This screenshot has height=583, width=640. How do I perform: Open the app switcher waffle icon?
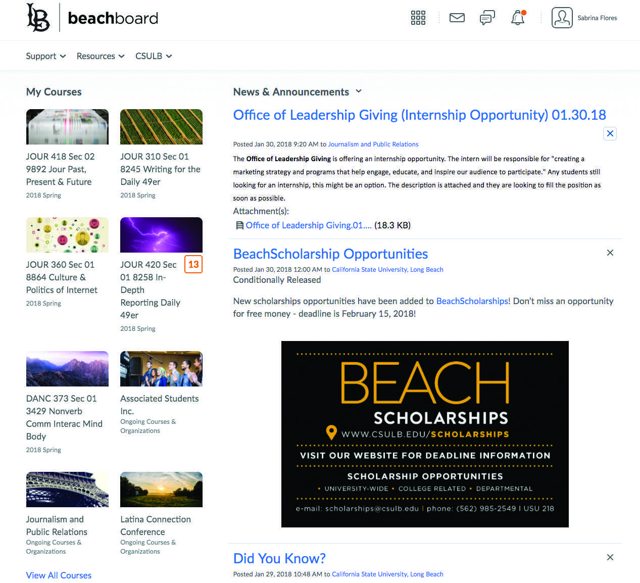click(418, 18)
